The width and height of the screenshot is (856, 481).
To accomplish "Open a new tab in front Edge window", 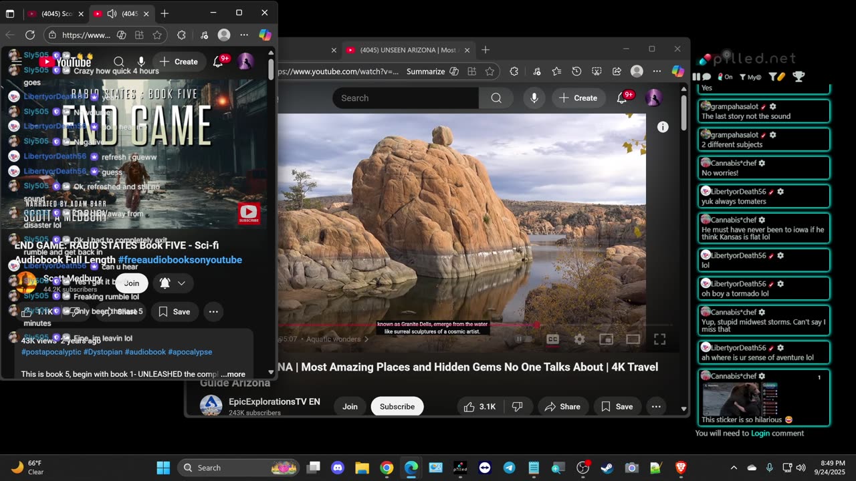I will (165, 13).
